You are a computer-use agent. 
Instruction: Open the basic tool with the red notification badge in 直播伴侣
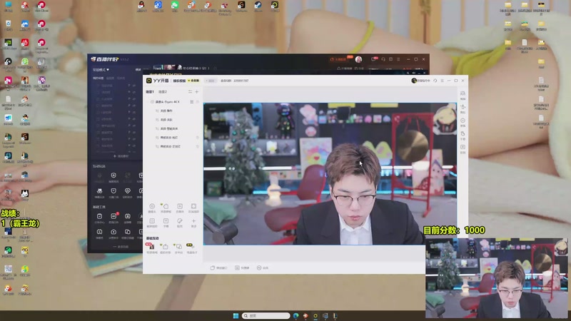point(113,218)
